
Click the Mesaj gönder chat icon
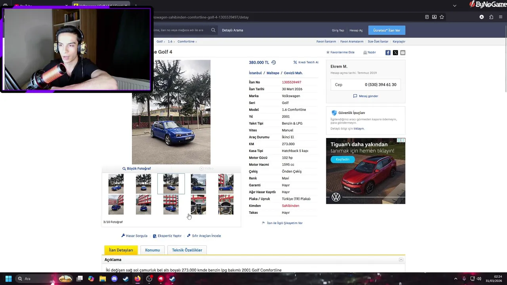355,96
